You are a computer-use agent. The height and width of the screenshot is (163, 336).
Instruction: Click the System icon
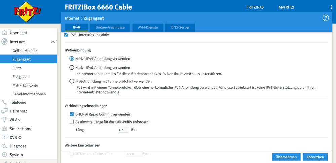click(4, 155)
